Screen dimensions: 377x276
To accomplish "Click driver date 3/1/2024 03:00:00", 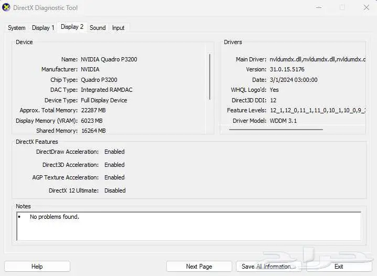I will tap(294, 80).
